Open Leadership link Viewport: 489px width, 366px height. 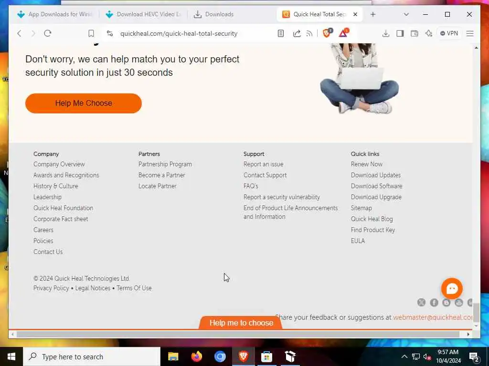[x=47, y=197]
